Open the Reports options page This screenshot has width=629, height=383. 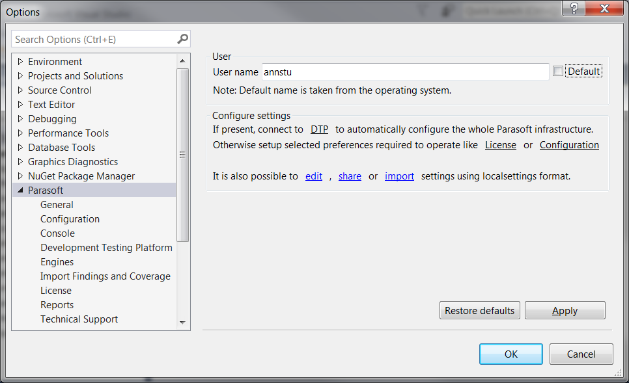pyautogui.click(x=57, y=305)
